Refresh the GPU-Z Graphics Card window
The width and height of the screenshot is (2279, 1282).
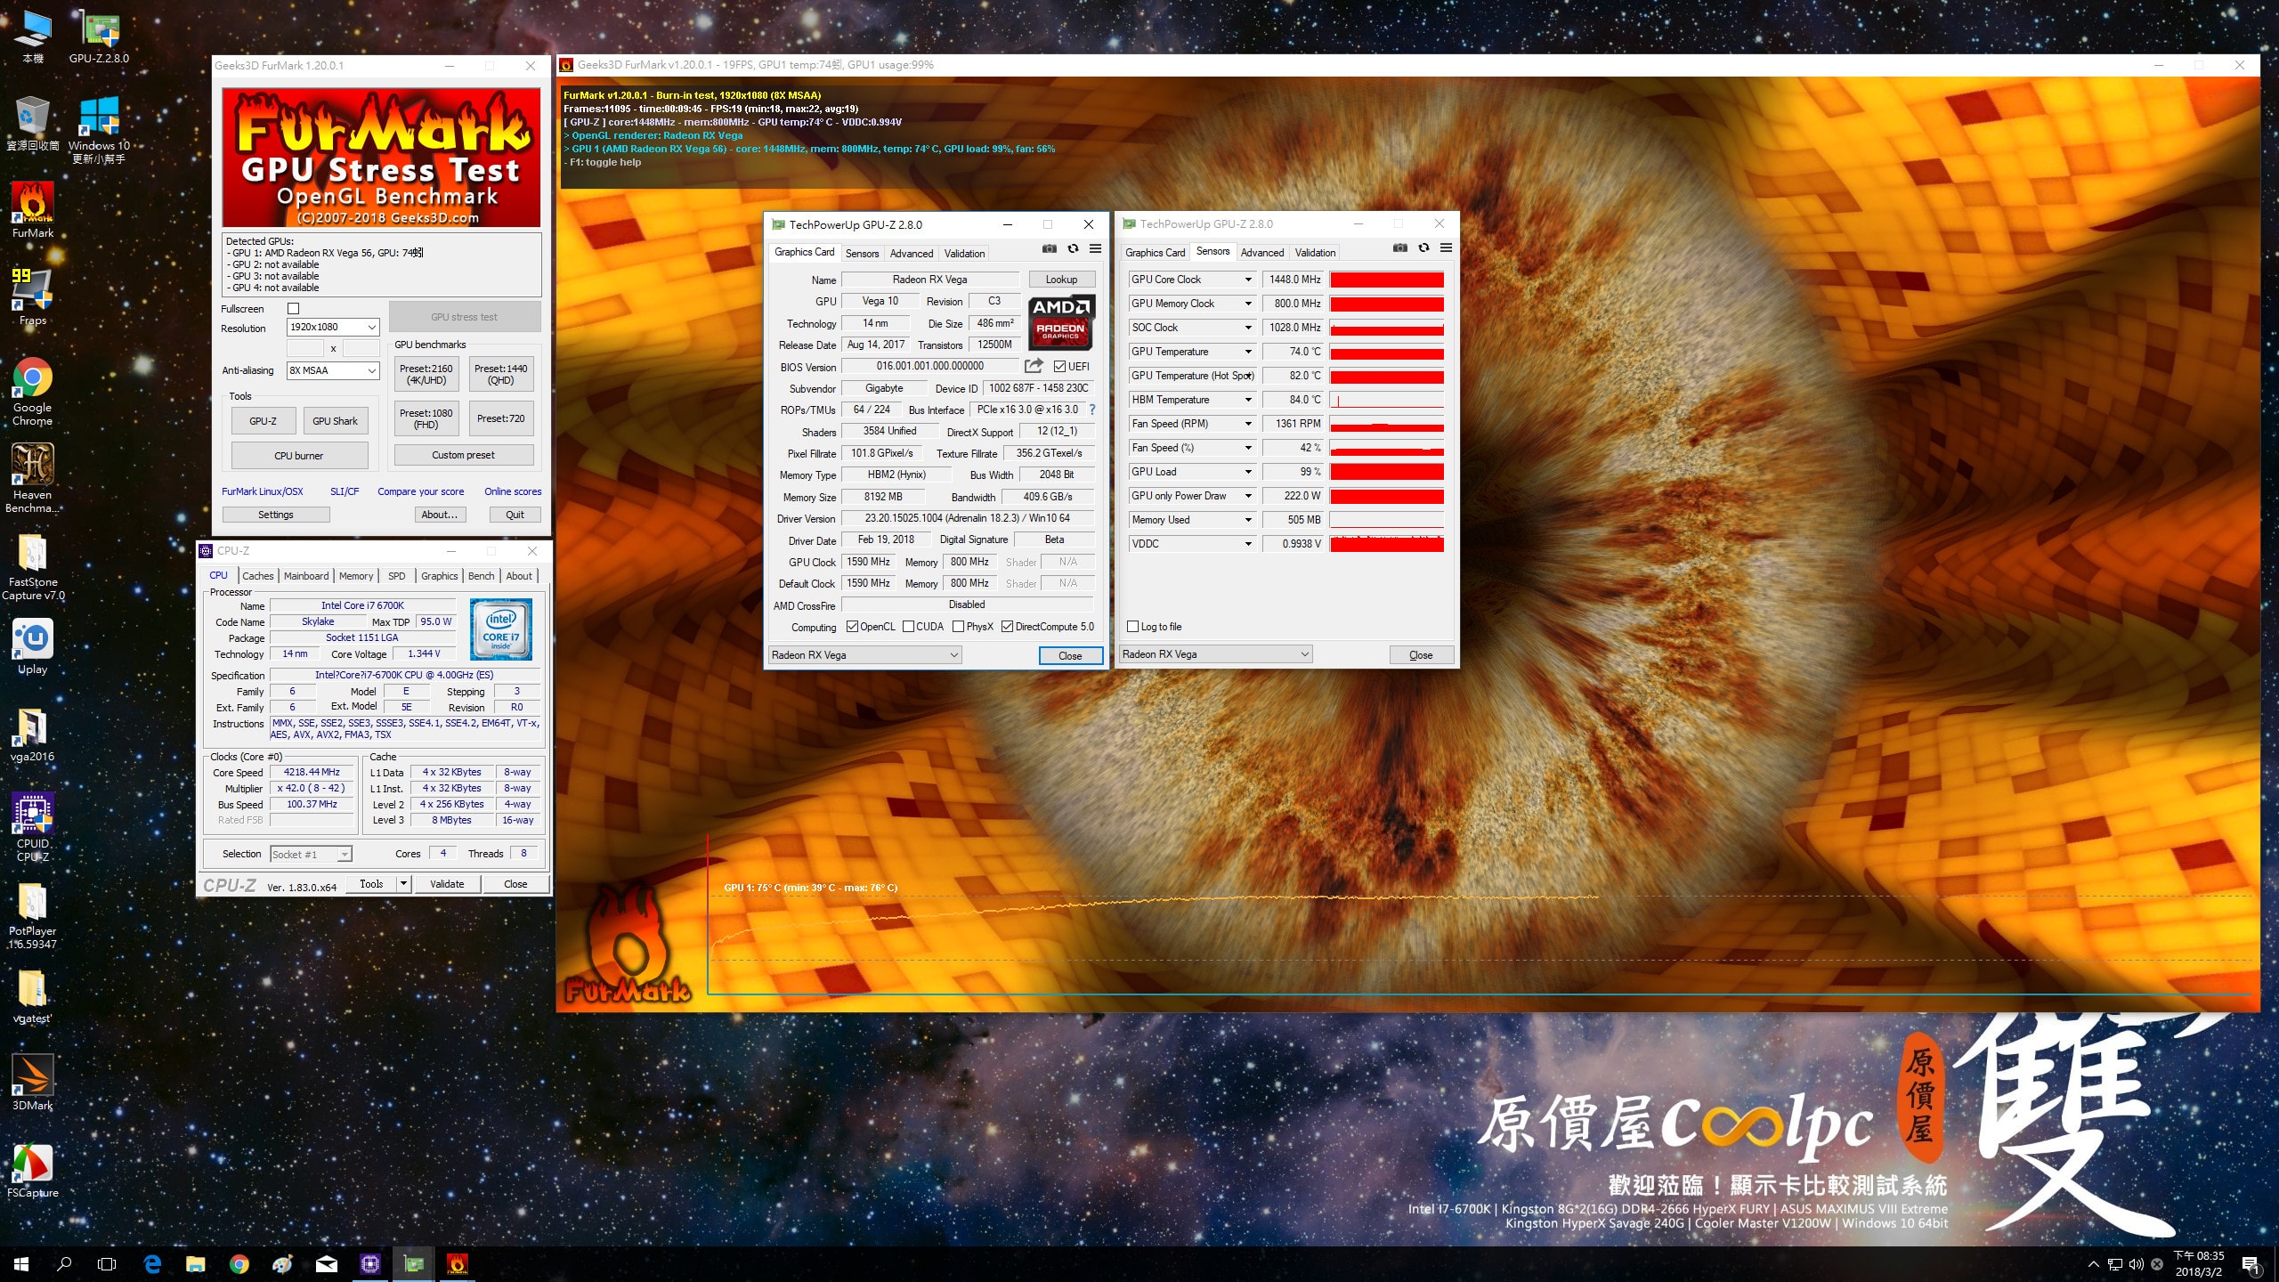click(1073, 248)
